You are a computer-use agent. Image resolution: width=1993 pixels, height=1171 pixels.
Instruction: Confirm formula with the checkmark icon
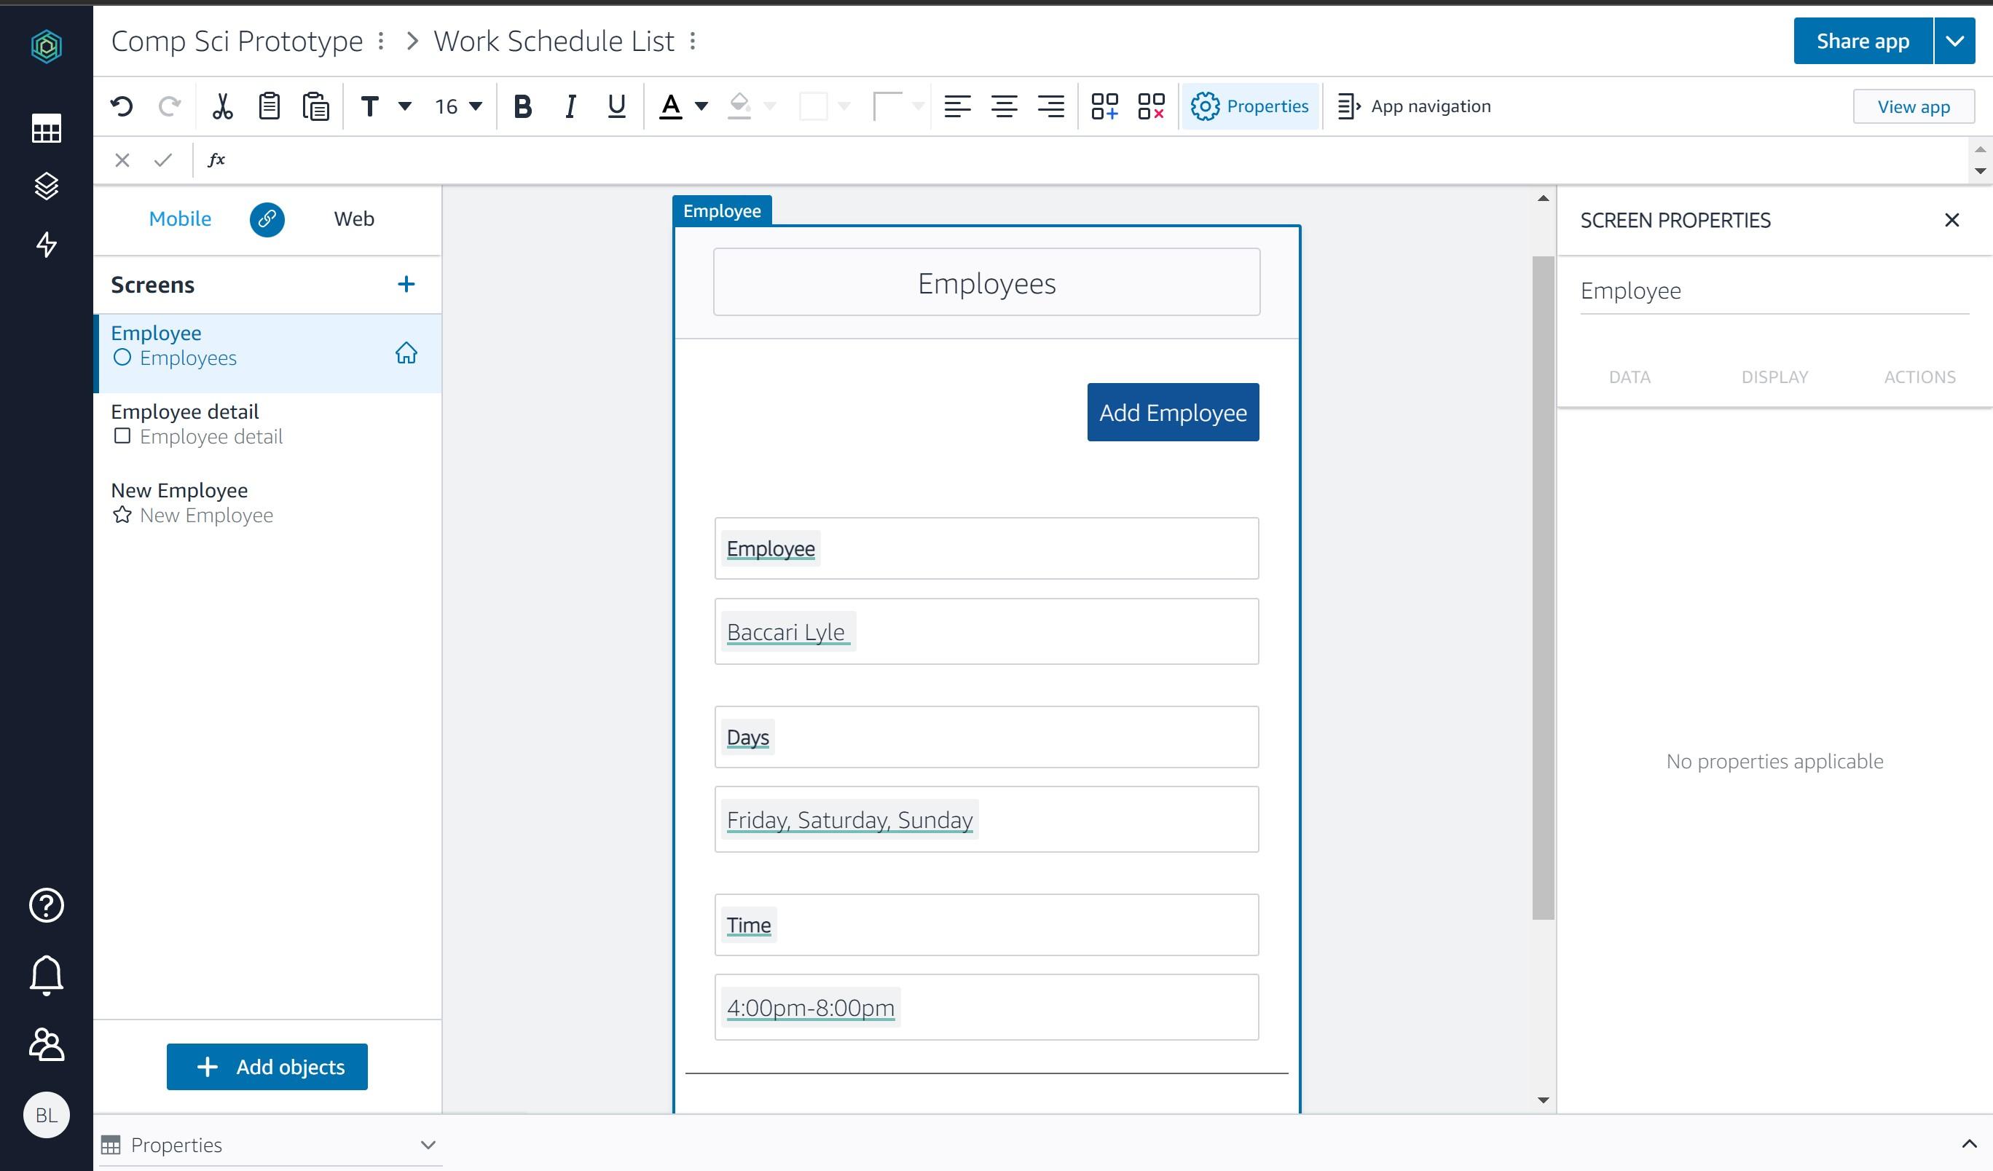[x=163, y=160]
